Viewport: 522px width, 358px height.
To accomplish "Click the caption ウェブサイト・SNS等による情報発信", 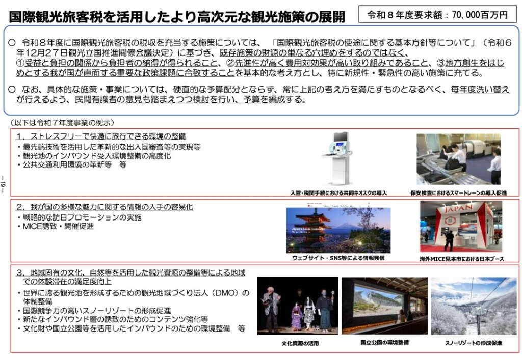I will point(338,258).
